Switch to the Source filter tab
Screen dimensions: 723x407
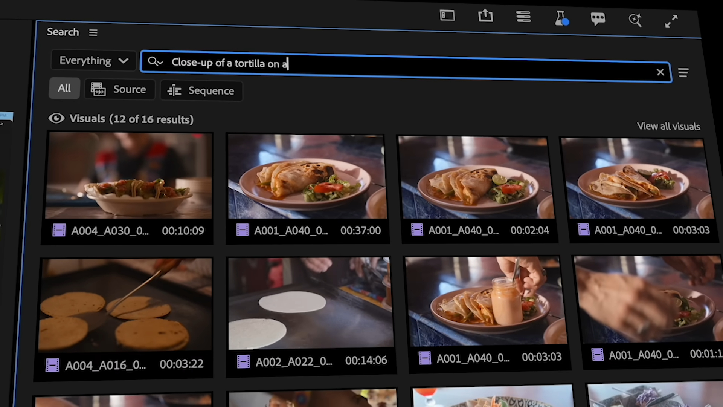[119, 89]
